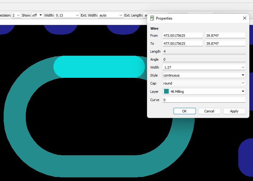This screenshot has height=181, width=253.
Task: Open the Ext. Width dropdown set to auto
Action: 111,15
